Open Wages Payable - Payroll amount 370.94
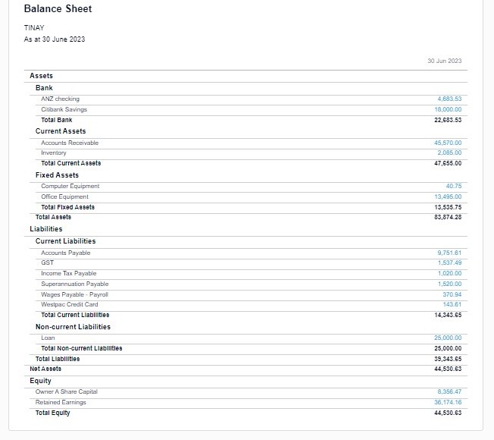 pos(452,294)
